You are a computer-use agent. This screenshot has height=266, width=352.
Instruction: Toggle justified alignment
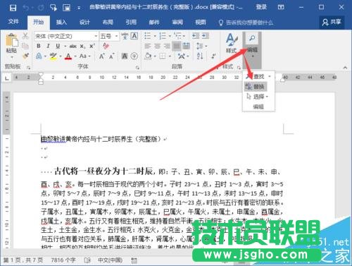[x=177, y=46]
